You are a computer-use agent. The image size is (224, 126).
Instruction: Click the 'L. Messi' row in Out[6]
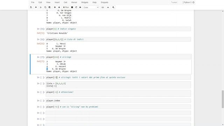pos(56,44)
